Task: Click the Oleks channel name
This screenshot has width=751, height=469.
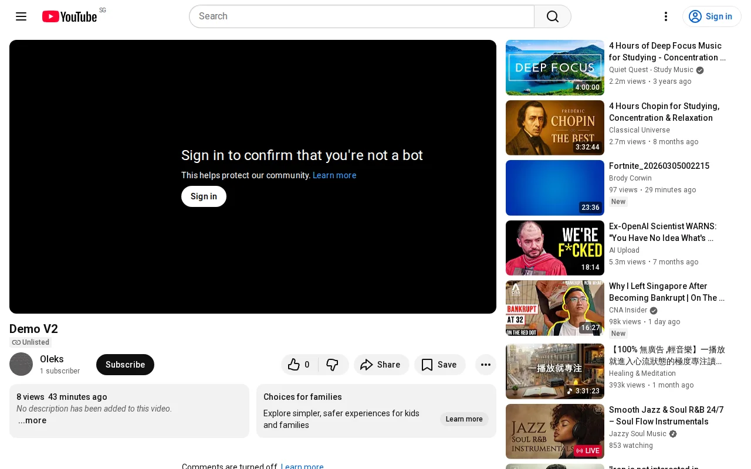Action: 52,359
